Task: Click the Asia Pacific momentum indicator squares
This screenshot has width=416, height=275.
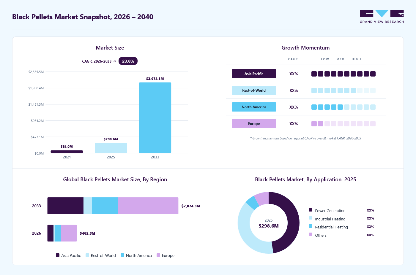Action: pyautogui.click(x=343, y=74)
